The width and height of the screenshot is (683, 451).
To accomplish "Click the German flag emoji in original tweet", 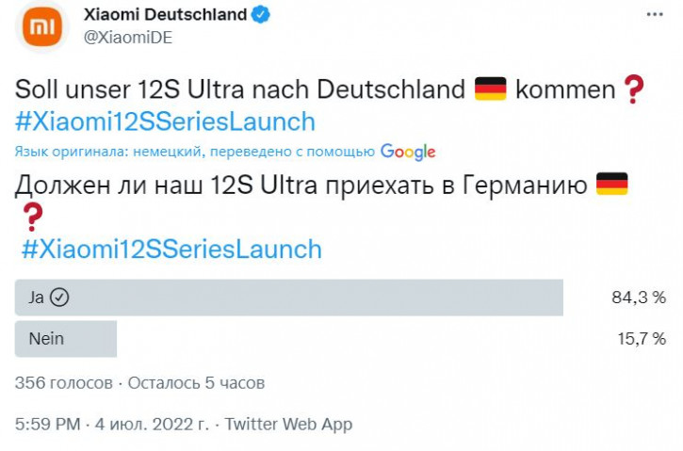I will [x=490, y=89].
